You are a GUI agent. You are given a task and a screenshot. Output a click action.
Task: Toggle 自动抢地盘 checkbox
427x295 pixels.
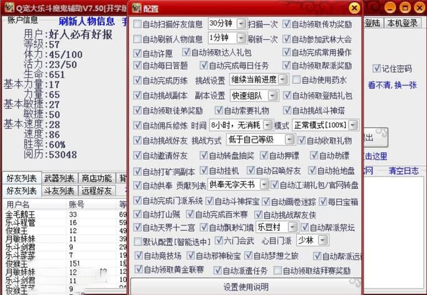[x=312, y=170]
